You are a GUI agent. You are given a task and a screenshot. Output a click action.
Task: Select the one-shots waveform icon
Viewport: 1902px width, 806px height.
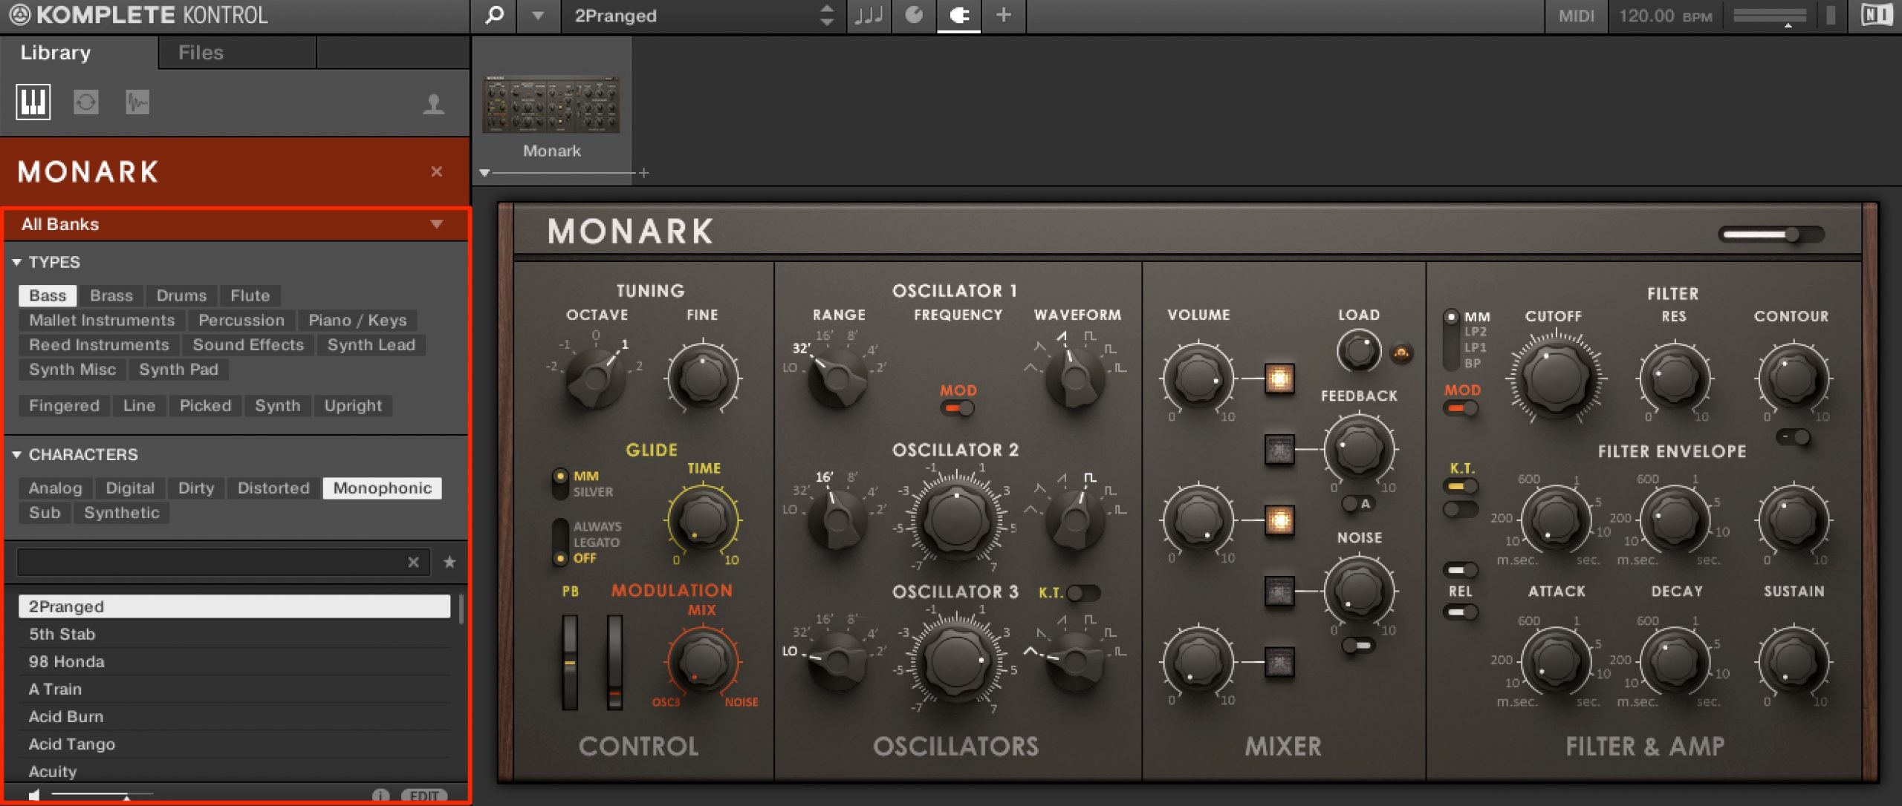click(x=137, y=102)
